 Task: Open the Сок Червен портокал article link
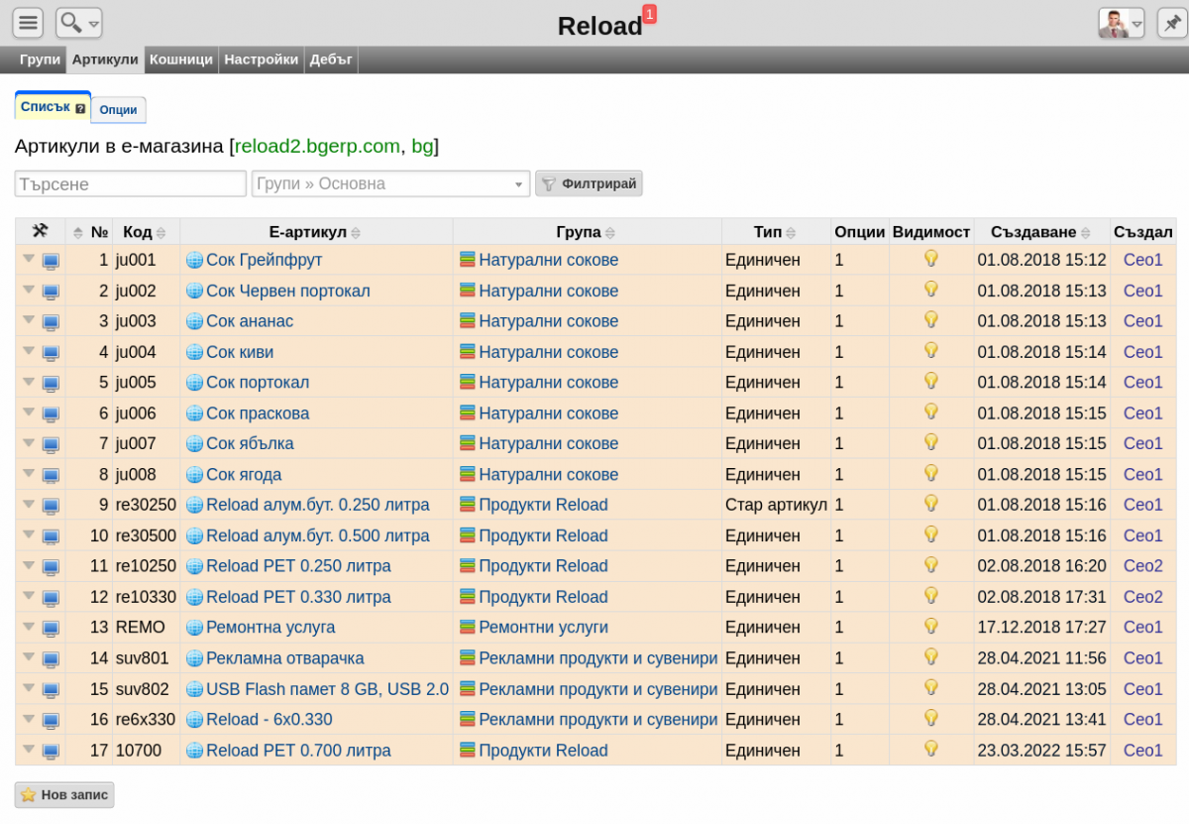(x=288, y=292)
